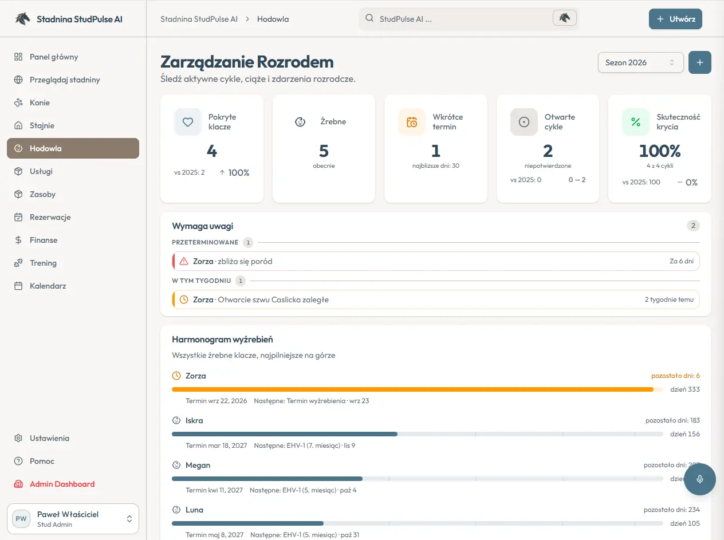The image size is (724, 540).
Task: Open Kalendarz from the sidebar
Action: (x=73, y=286)
